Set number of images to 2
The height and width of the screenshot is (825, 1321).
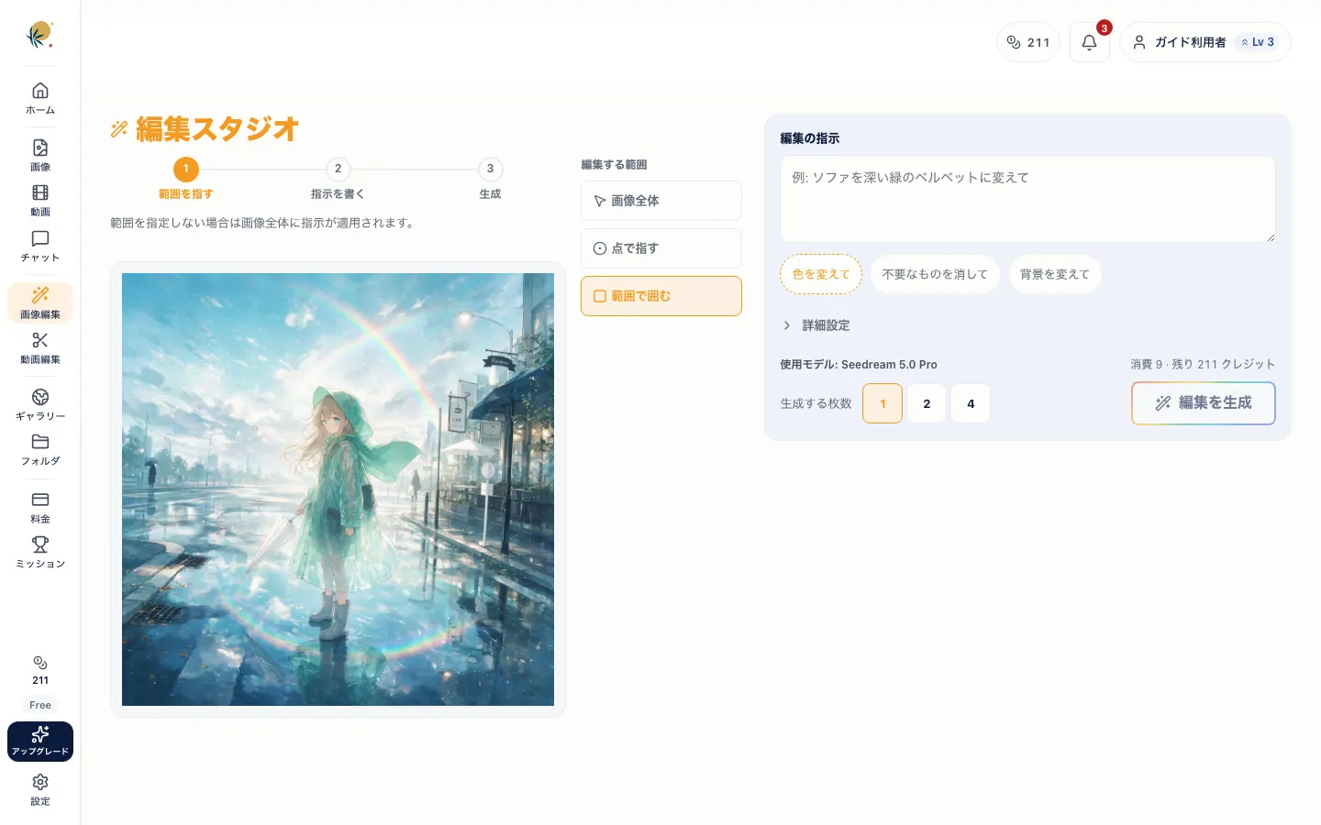click(927, 403)
